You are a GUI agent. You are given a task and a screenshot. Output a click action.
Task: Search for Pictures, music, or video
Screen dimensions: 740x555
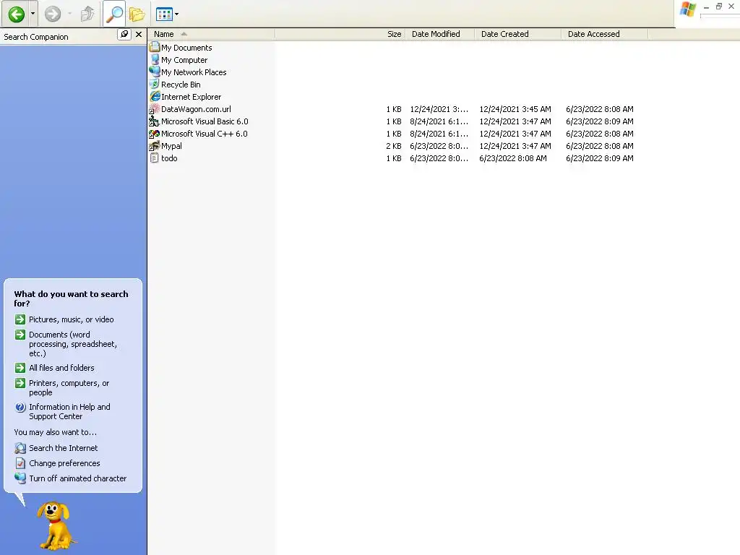point(72,319)
